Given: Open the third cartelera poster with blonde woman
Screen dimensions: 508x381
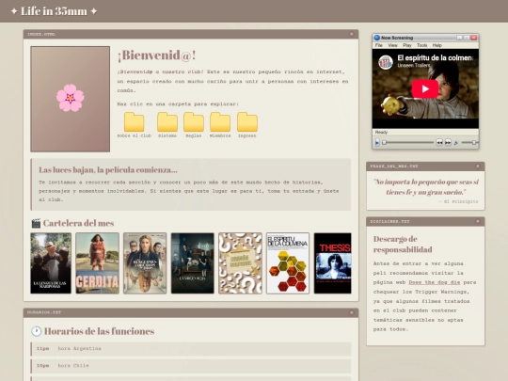Looking at the screenshot, I should 145,263.
